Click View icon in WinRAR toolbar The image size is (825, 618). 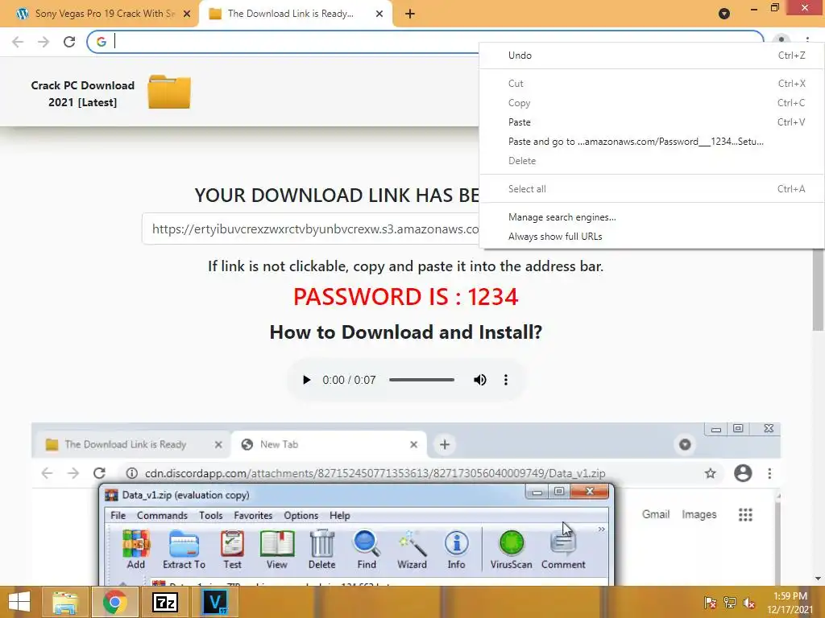[x=277, y=550]
